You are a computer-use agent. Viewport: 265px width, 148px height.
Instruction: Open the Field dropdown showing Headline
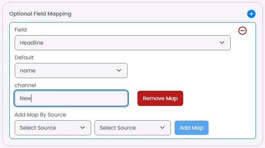[123, 43]
